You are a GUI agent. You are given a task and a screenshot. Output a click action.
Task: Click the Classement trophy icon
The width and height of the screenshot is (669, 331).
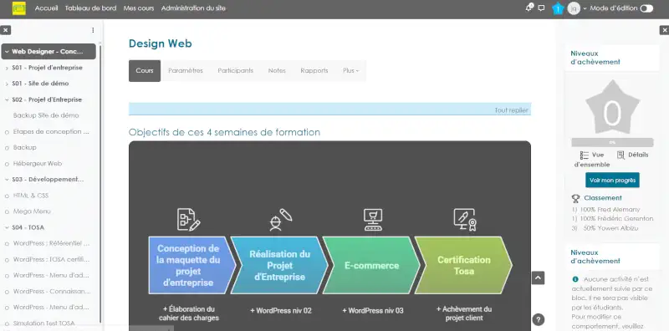pyautogui.click(x=575, y=198)
